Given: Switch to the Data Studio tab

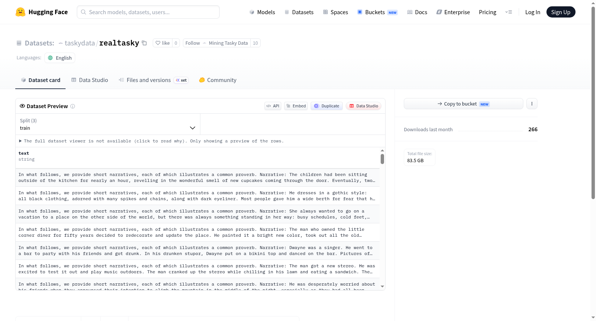Looking at the screenshot, I should point(90,80).
